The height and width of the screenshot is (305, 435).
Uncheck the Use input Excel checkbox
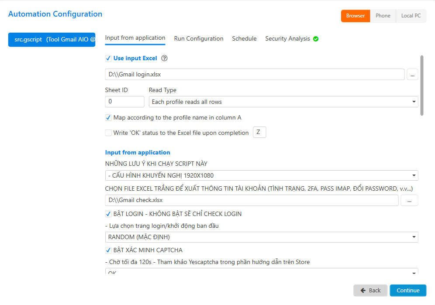click(108, 58)
